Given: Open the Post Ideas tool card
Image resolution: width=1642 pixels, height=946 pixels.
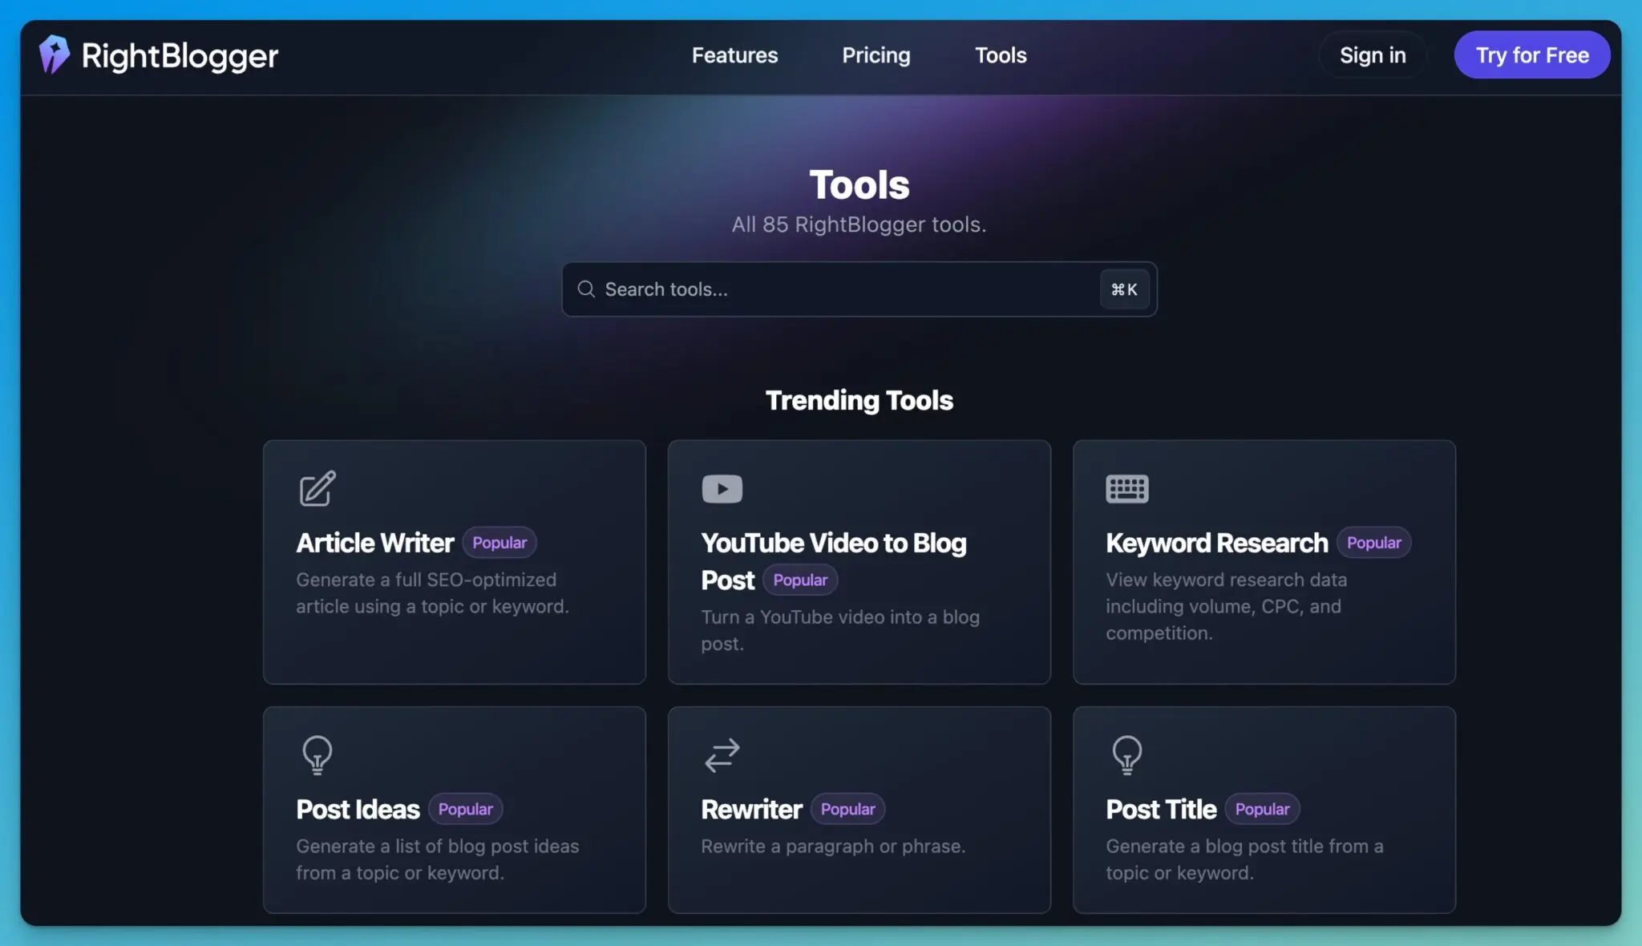Looking at the screenshot, I should [x=454, y=810].
